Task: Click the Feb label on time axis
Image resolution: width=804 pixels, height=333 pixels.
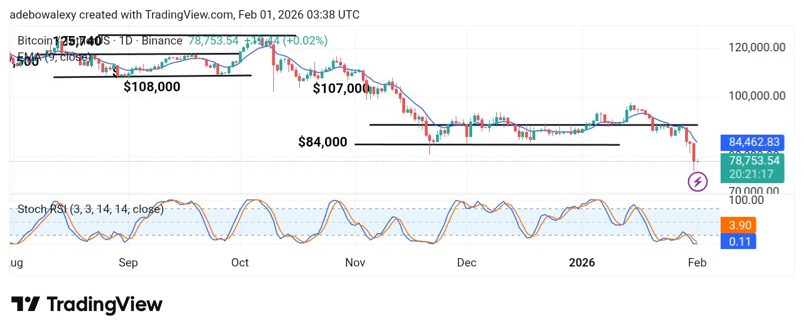Action: click(697, 263)
